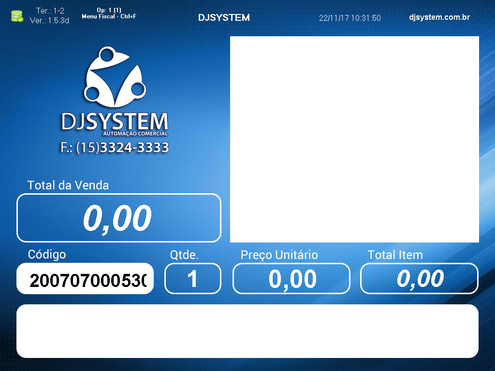Click the DJSYSTEM title text
This screenshot has height=371, width=495.
[x=224, y=18]
